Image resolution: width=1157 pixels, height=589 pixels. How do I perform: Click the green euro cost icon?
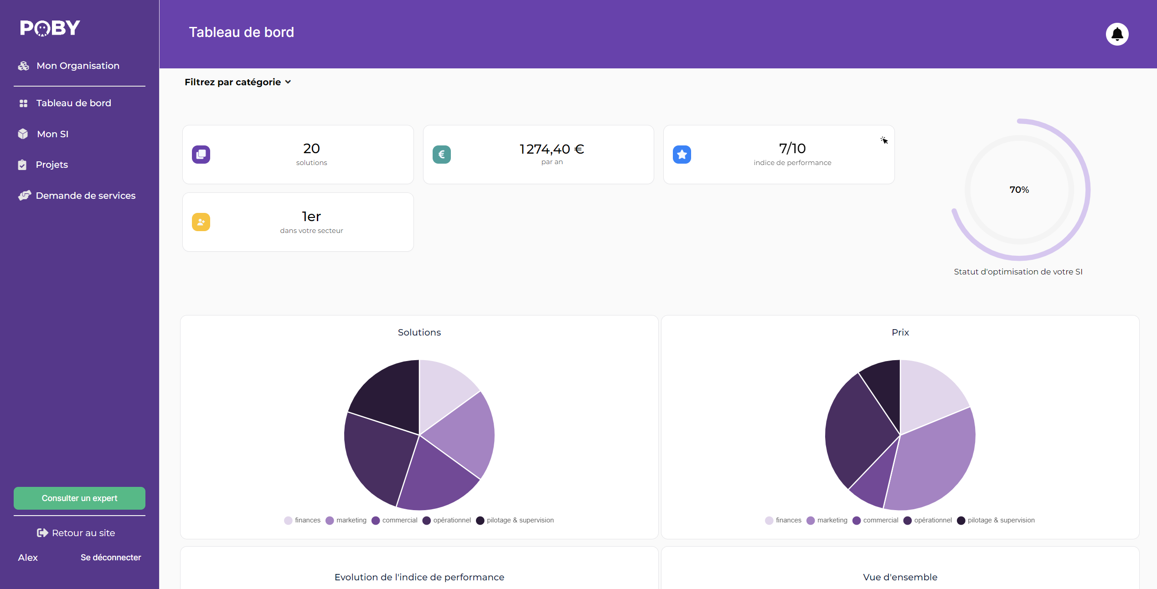[x=441, y=155]
